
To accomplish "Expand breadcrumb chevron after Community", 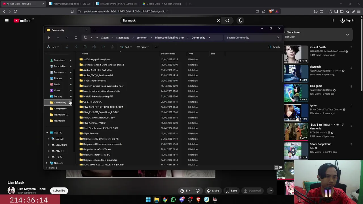I will [x=209, y=37].
